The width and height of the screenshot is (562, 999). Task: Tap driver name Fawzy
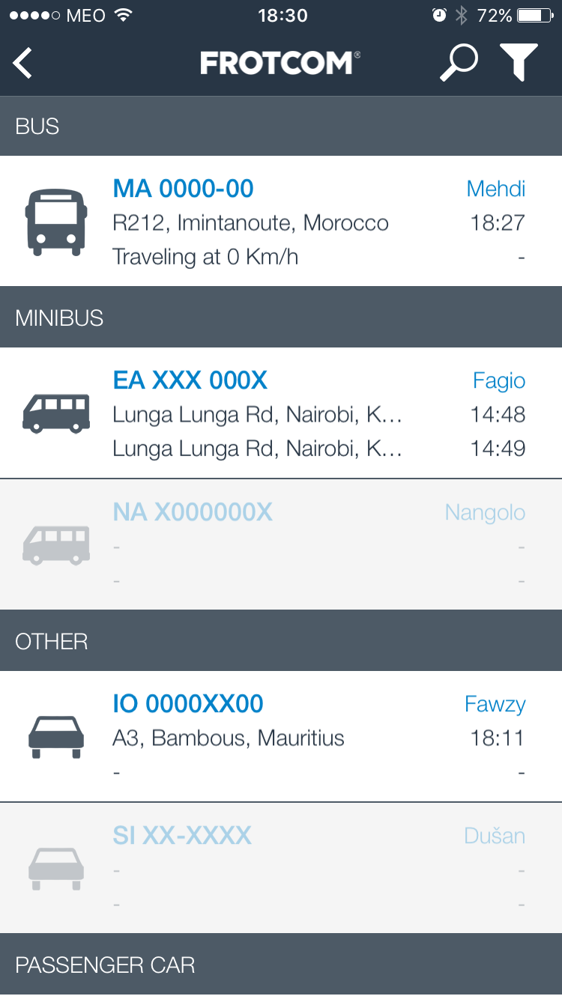point(495,704)
